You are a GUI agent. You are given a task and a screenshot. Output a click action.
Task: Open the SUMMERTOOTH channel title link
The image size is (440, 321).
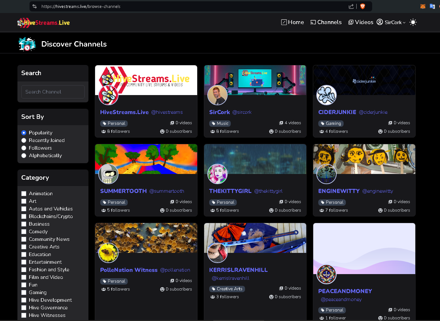click(123, 191)
